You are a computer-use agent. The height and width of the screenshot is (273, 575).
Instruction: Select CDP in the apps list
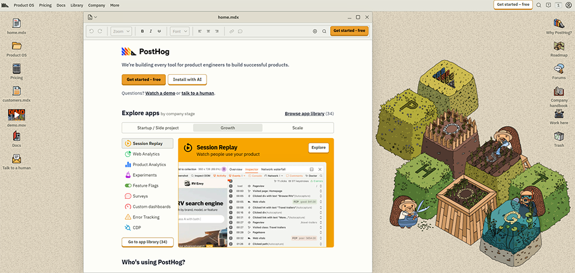[147, 228]
